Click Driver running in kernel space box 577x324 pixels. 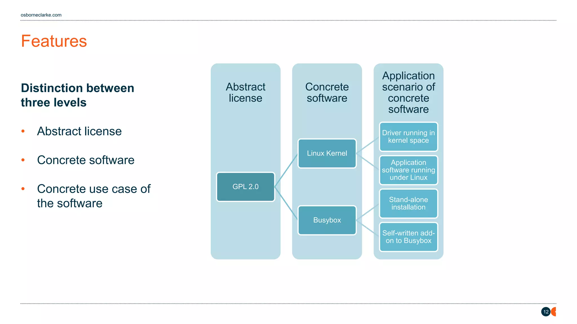(x=408, y=137)
